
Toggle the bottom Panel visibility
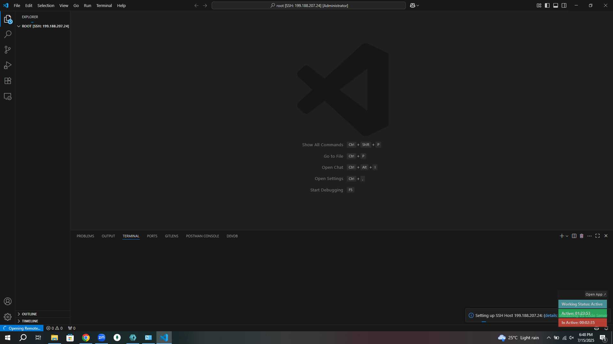click(x=556, y=5)
